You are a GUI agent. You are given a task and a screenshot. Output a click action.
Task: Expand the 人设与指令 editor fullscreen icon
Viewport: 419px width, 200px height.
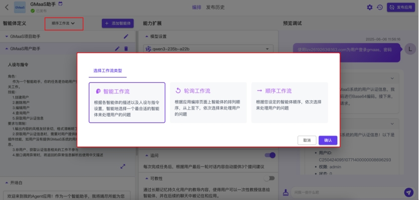(123, 166)
